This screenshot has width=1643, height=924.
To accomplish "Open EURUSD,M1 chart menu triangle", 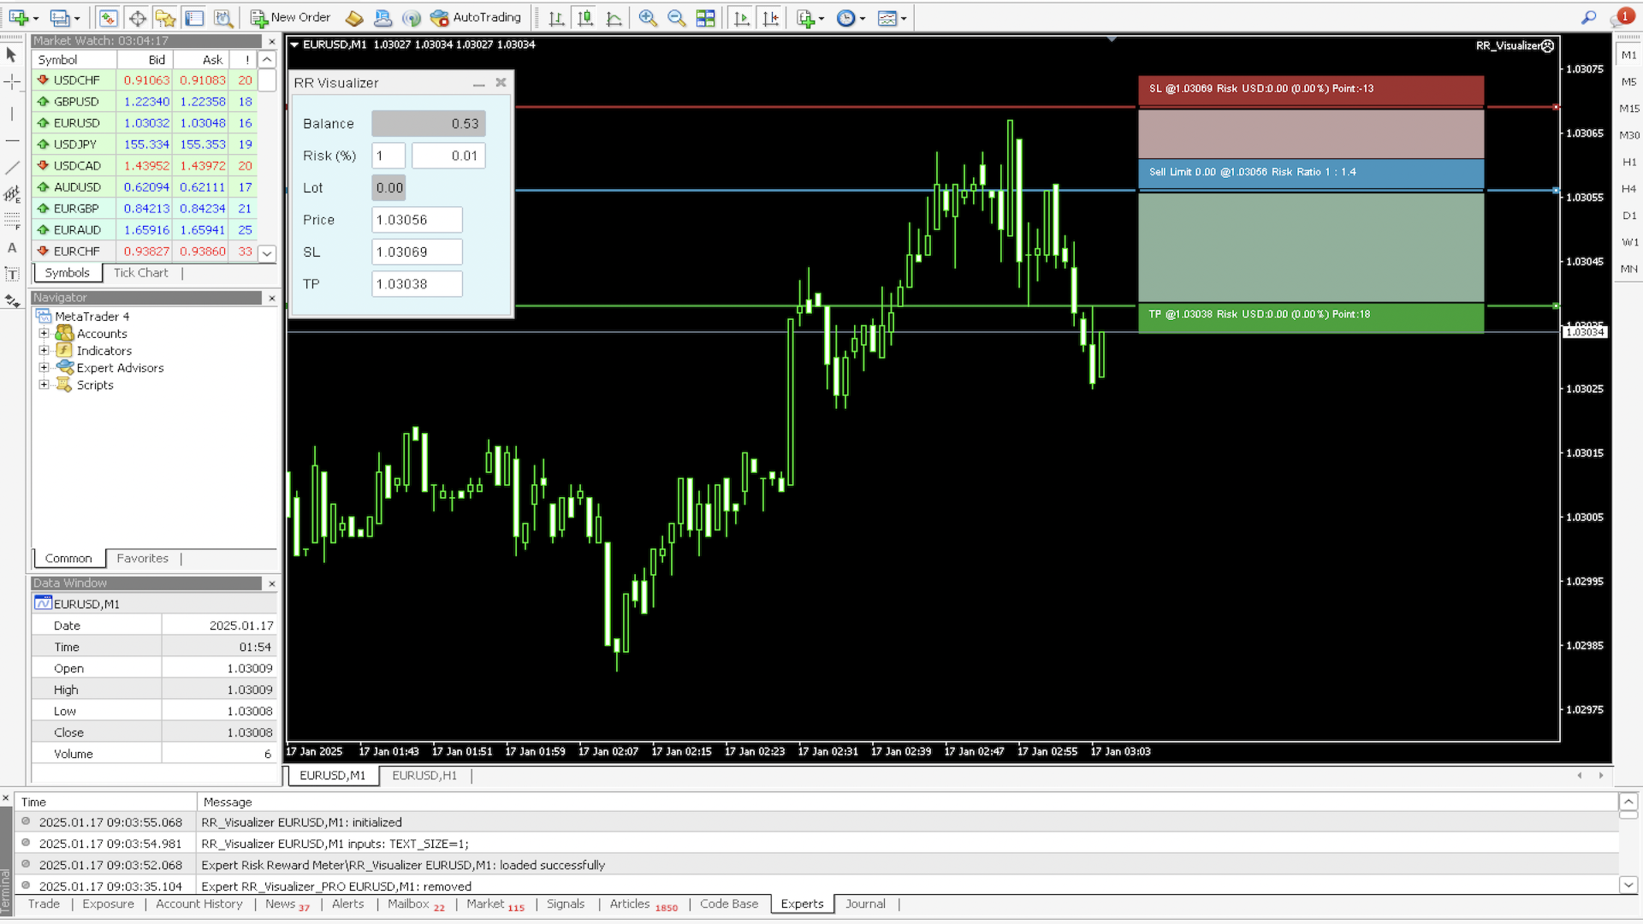I will pyautogui.click(x=294, y=44).
